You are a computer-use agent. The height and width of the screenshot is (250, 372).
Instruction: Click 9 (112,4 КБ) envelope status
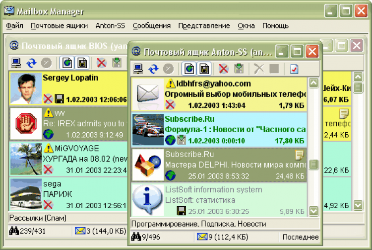(223, 237)
